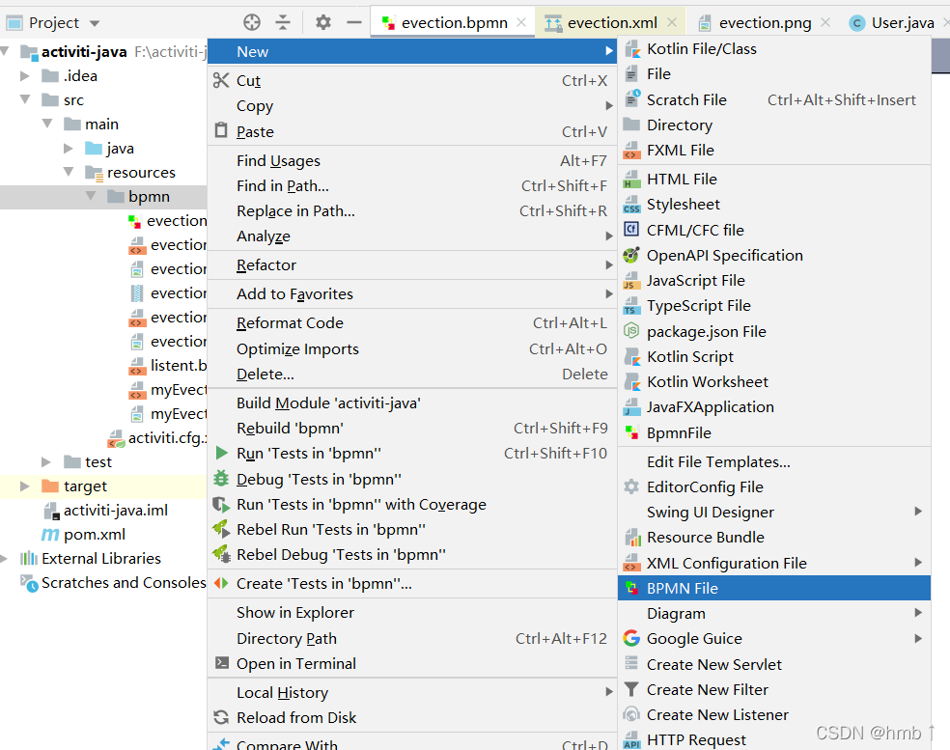Screen dimensions: 950x750
Task: Select Show in Explorer
Action: [412, 613]
